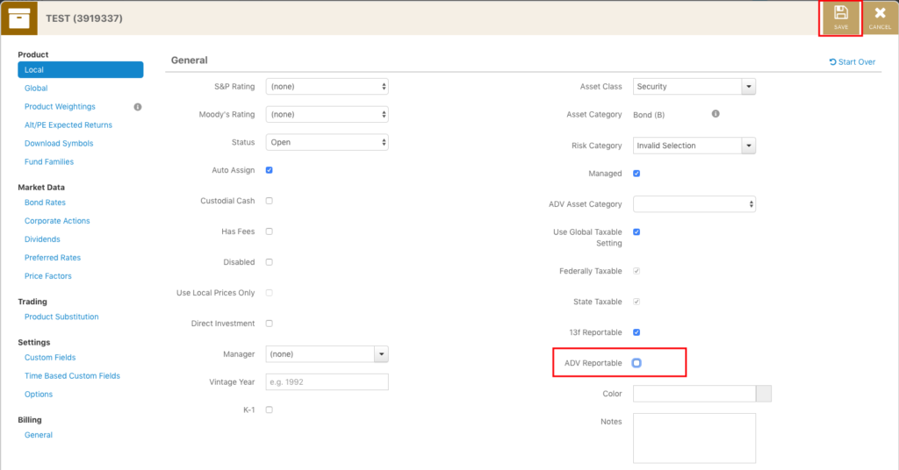Image resolution: width=899 pixels, height=470 pixels.
Task: Click the Color swatch picker button
Action: click(x=764, y=394)
